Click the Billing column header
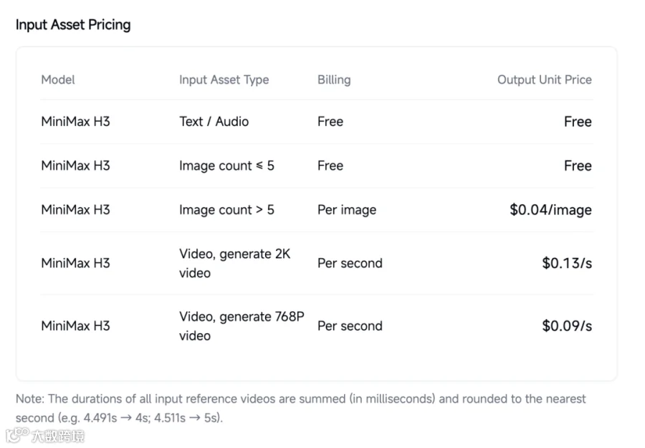This screenshot has height=448, width=645. pos(334,80)
